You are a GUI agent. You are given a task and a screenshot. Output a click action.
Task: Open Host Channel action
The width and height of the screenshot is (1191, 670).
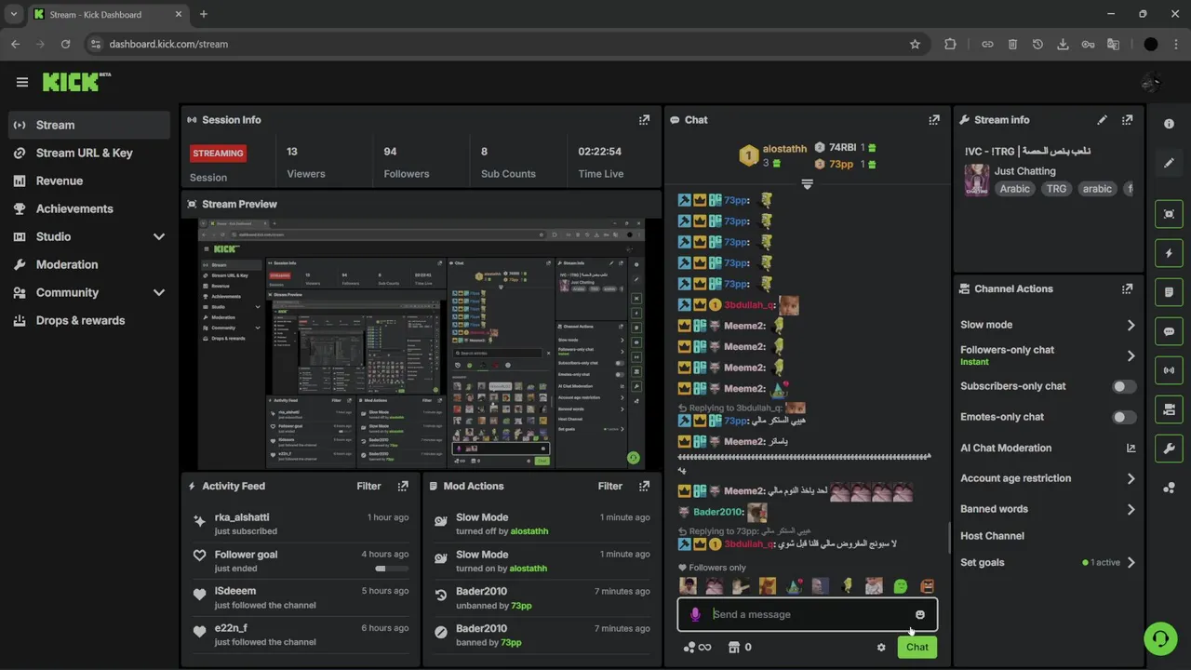[x=992, y=536]
